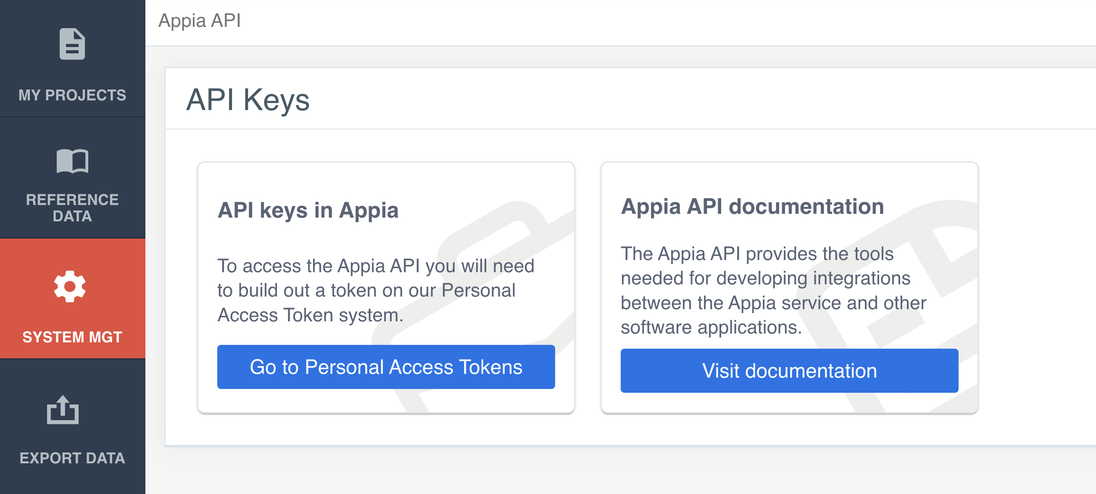The image size is (1096, 494).
Task: Select the System Mgt gear icon
Action: (x=70, y=286)
